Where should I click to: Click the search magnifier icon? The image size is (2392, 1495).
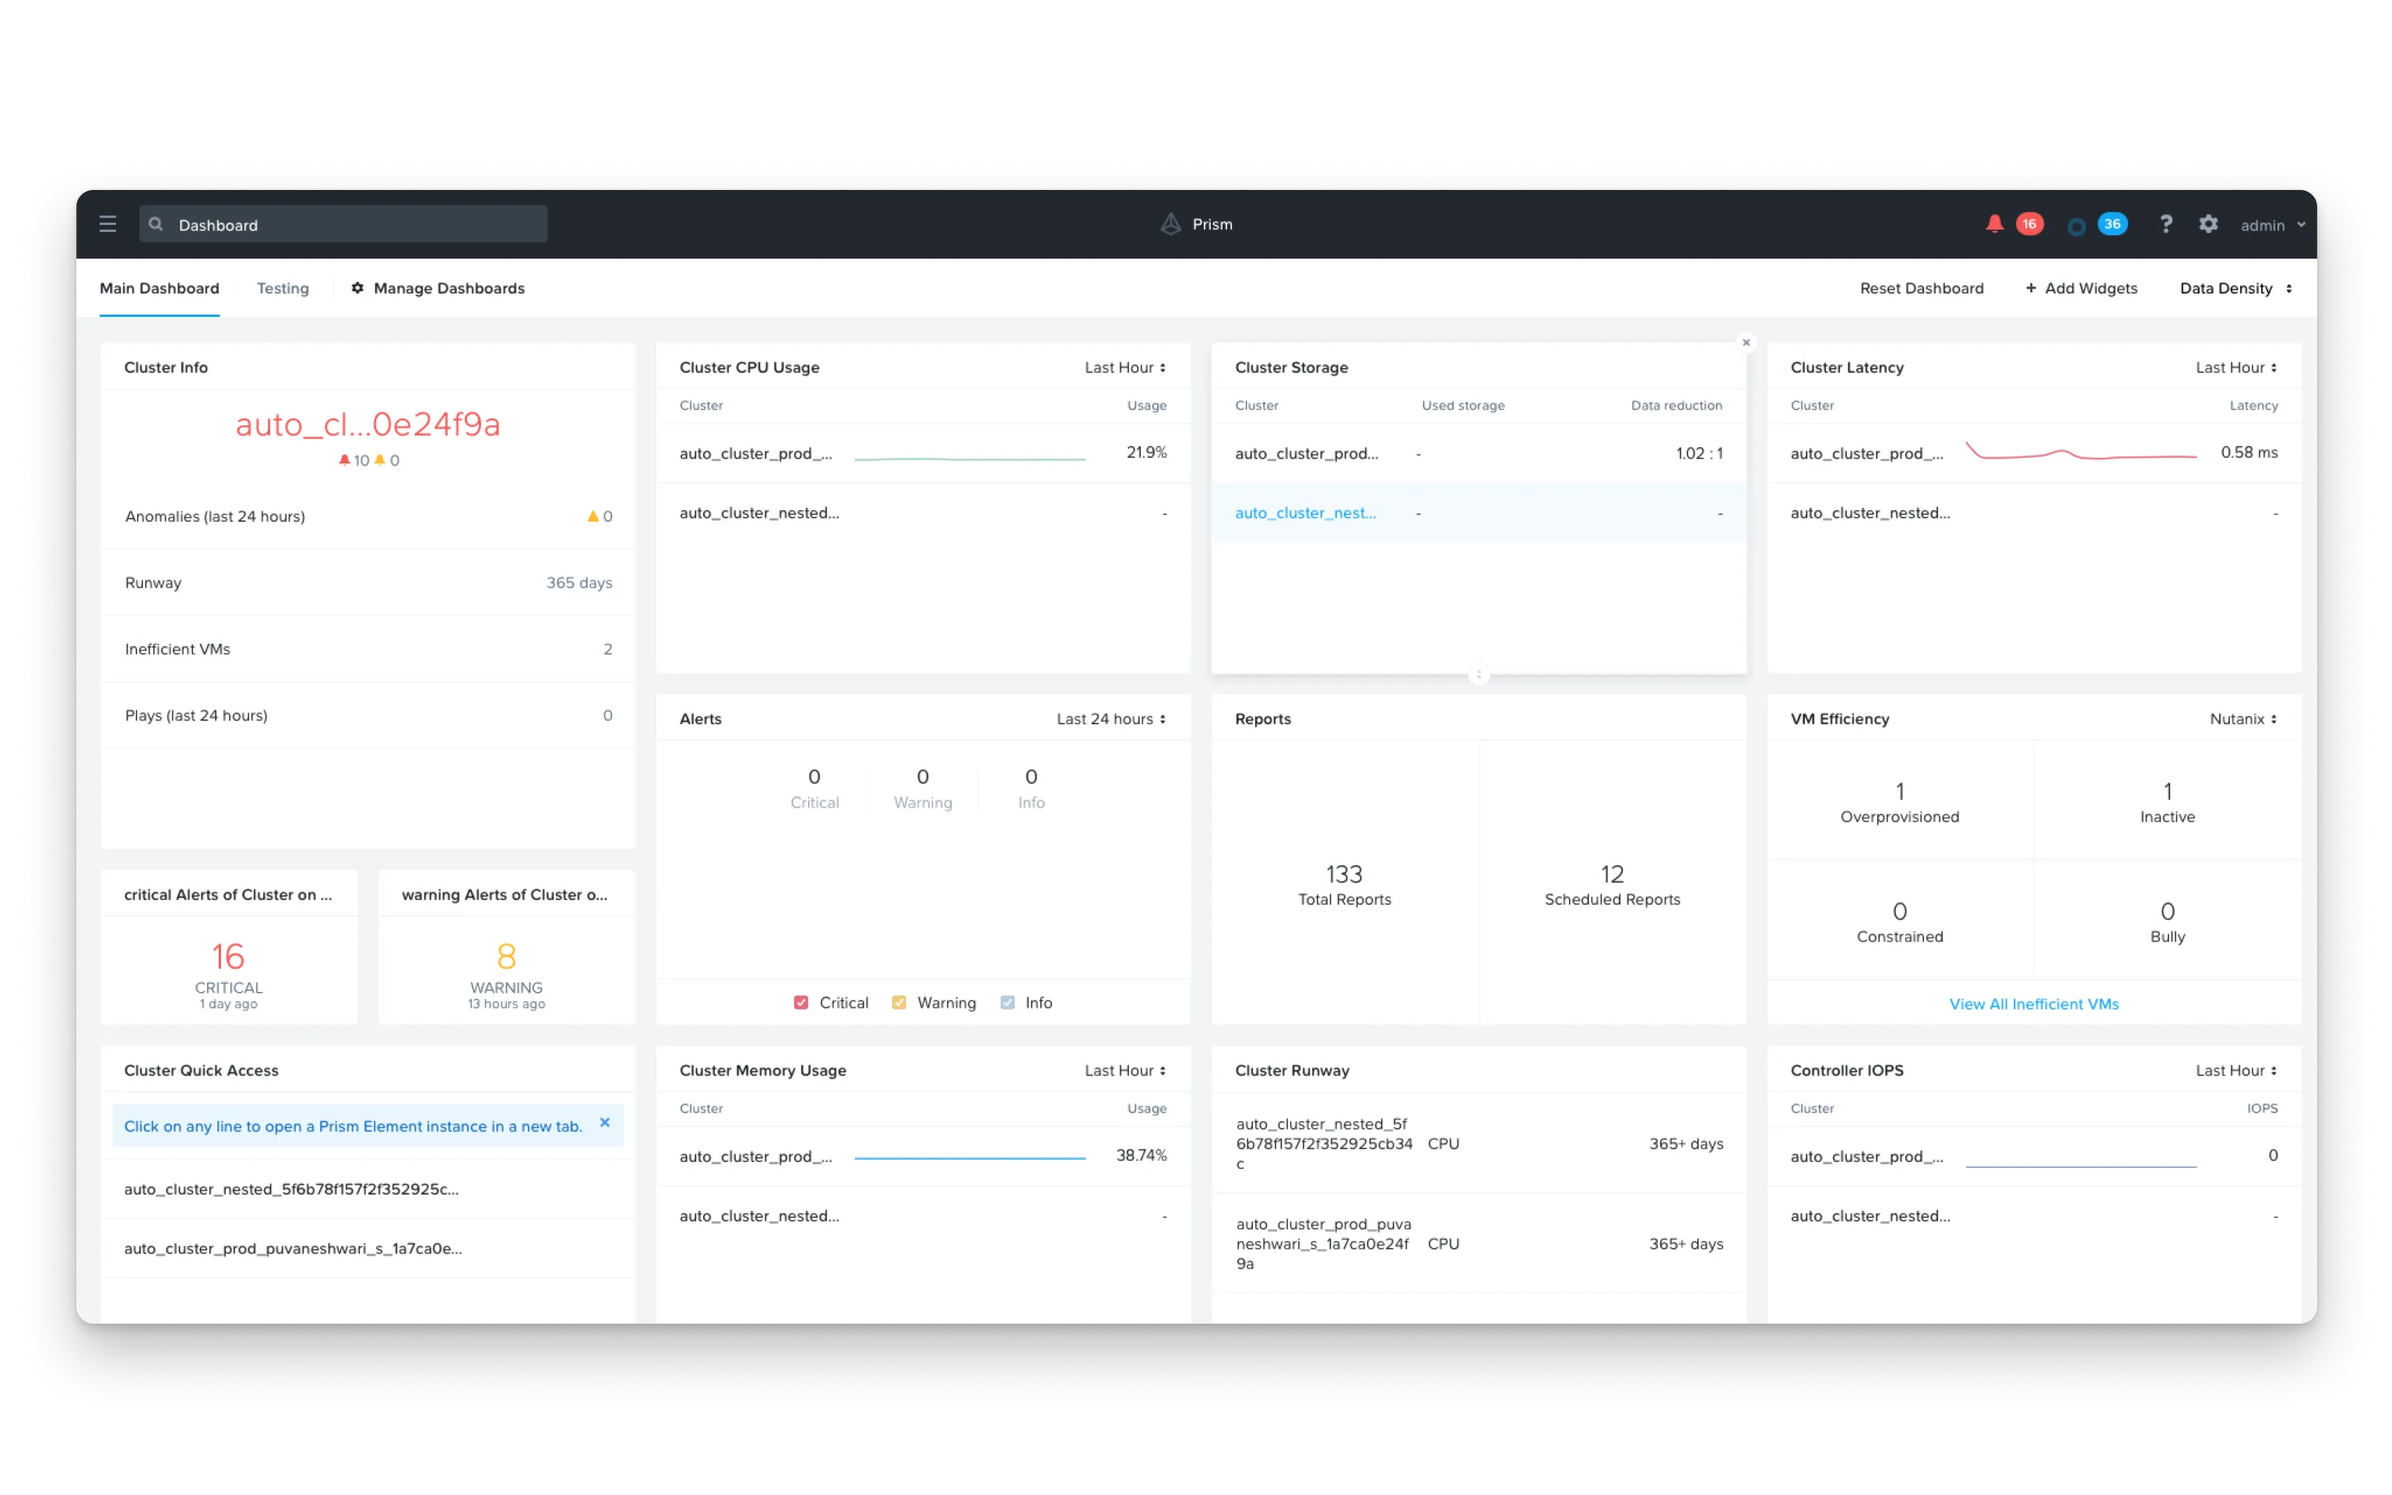[x=157, y=223]
